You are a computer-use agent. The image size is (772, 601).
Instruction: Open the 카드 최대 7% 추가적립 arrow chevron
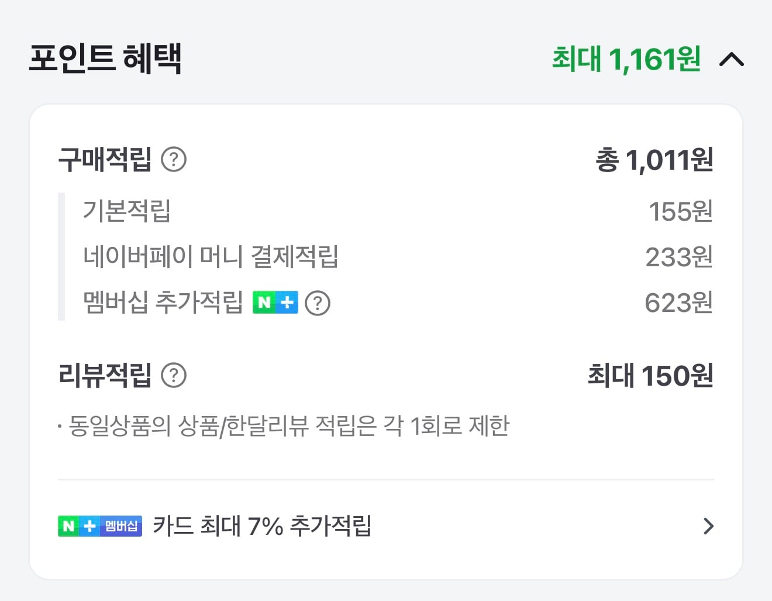tap(709, 526)
